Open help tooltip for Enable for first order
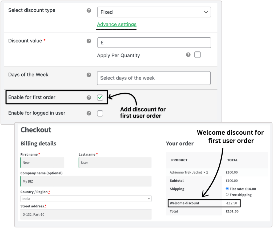Image resolution: width=273 pixels, height=228 pixels. [x=89, y=98]
